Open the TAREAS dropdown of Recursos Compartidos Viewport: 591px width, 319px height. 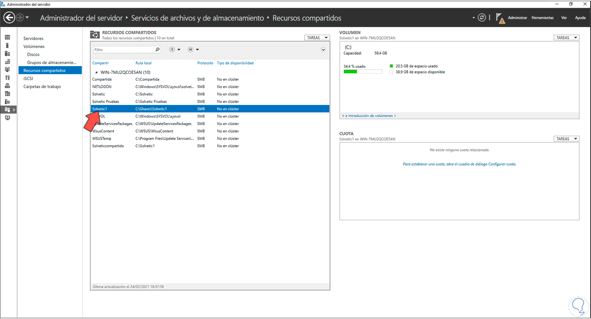317,37
